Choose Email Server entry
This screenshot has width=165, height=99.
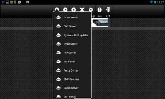72,44
